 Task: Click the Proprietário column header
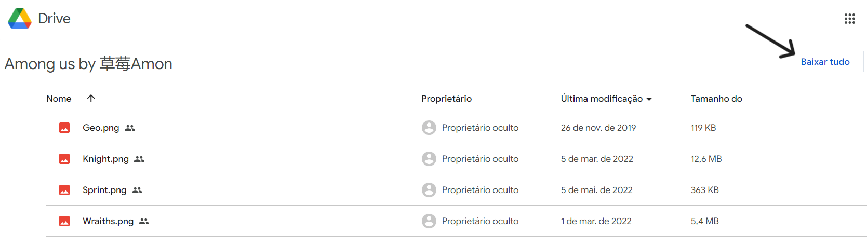[x=446, y=99]
